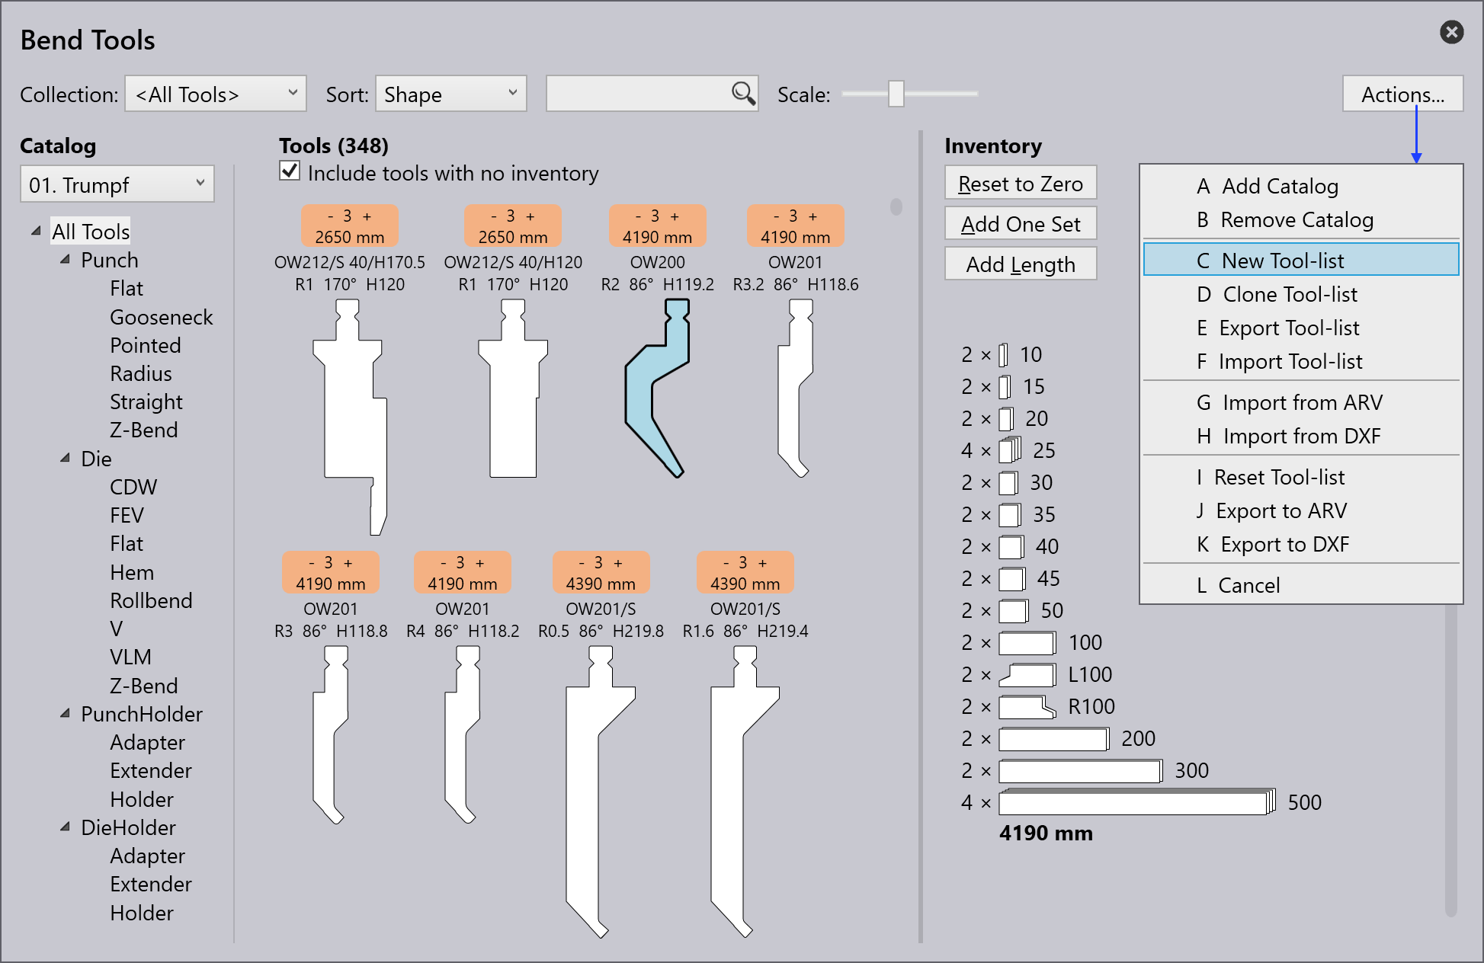Collapse the PunchHolder tree node

(65, 713)
